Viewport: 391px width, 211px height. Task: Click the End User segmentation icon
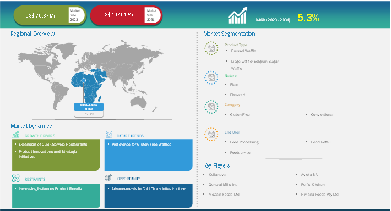point(211,134)
